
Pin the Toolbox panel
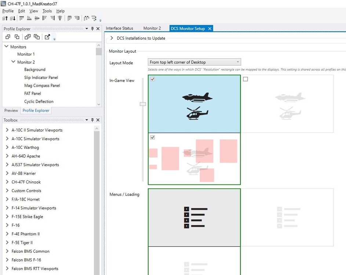tap(92, 120)
